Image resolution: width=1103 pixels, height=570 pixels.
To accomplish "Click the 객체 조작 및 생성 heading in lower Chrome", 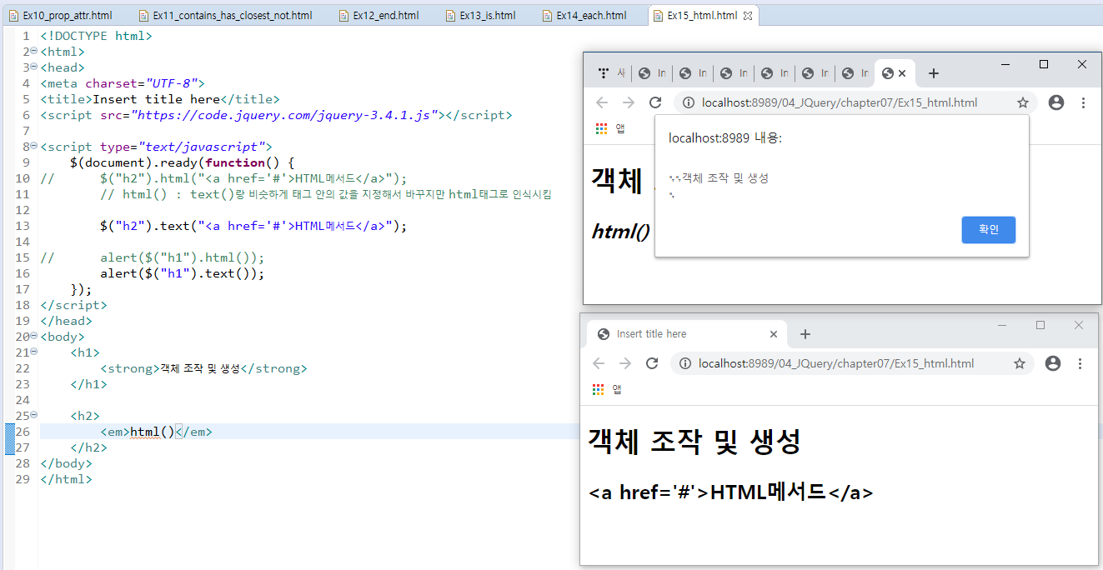I will (694, 441).
